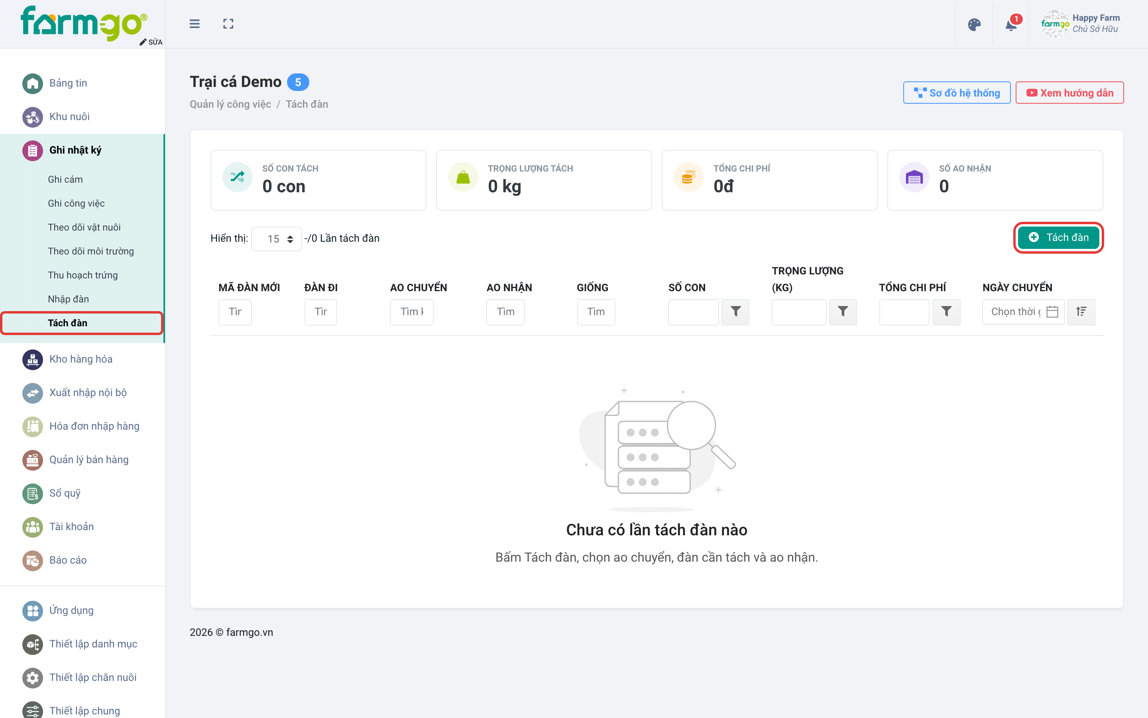Select Theo dõi môi trường submenu
This screenshot has height=718, width=1148.
[x=90, y=251]
